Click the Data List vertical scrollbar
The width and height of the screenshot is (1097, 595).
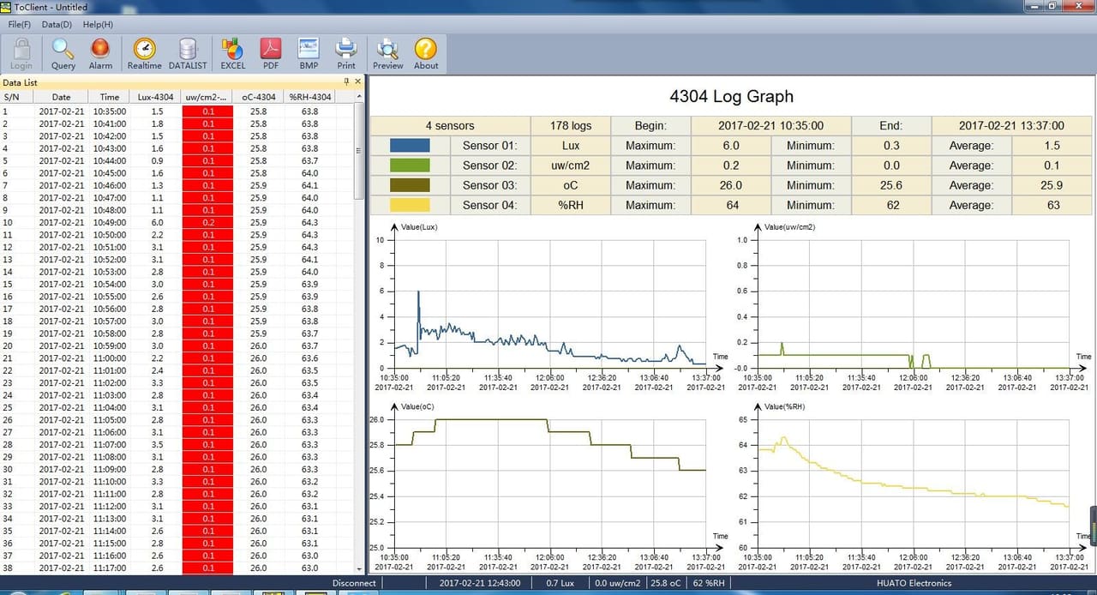tap(359, 334)
